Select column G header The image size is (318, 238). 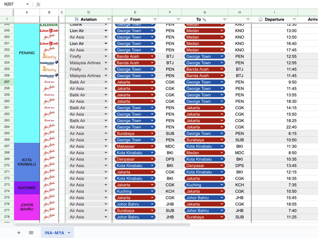(x=205, y=12)
